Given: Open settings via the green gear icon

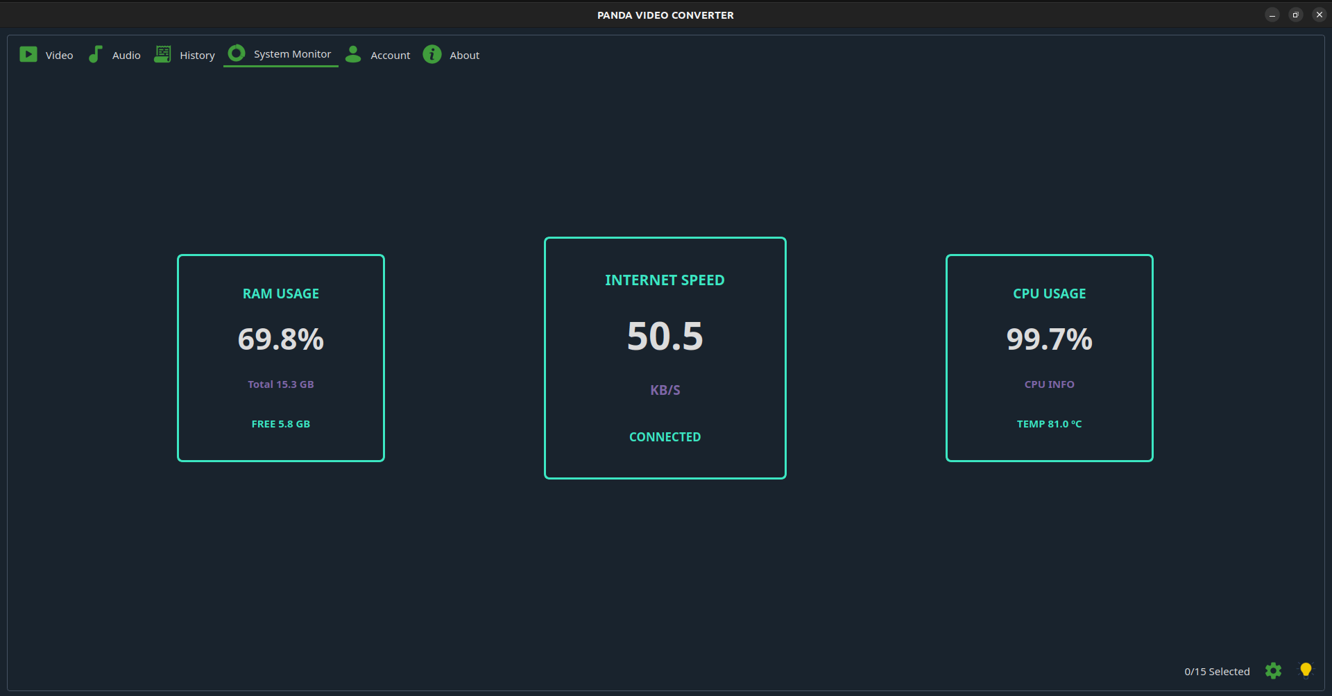Looking at the screenshot, I should 1273,670.
